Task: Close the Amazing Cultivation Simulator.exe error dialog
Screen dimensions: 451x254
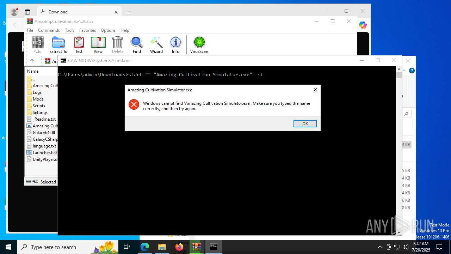Action: [x=315, y=90]
